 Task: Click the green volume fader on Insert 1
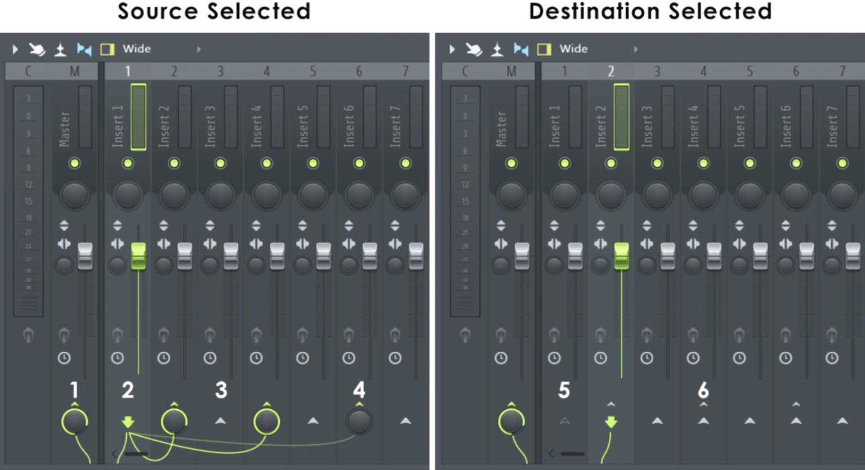click(139, 256)
